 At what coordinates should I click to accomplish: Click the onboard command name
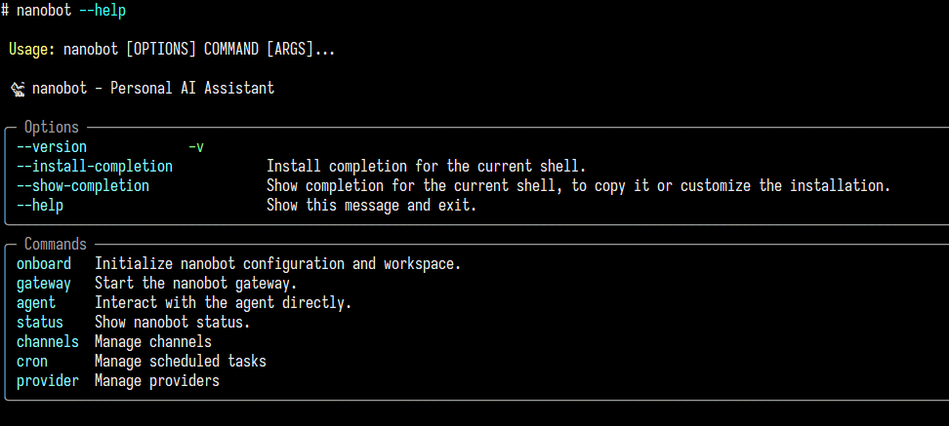[44, 264]
